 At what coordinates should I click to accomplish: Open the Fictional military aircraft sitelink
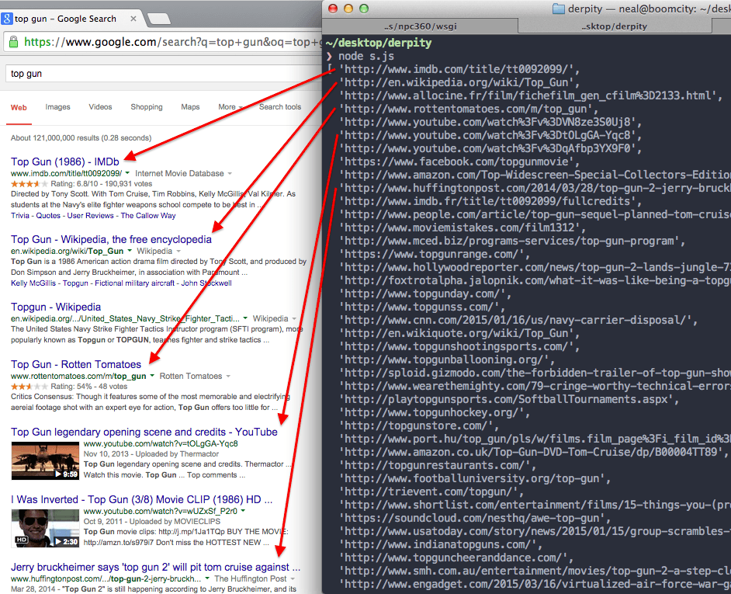pyautogui.click(x=134, y=283)
